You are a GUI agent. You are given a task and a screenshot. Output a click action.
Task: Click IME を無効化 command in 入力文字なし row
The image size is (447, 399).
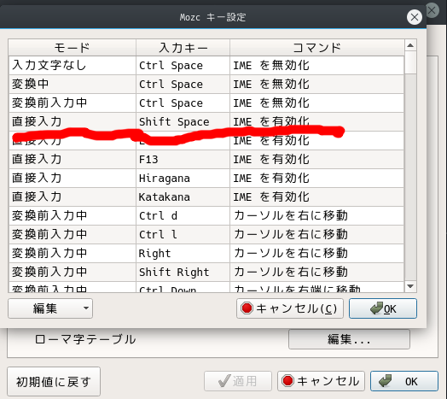[x=317, y=66]
